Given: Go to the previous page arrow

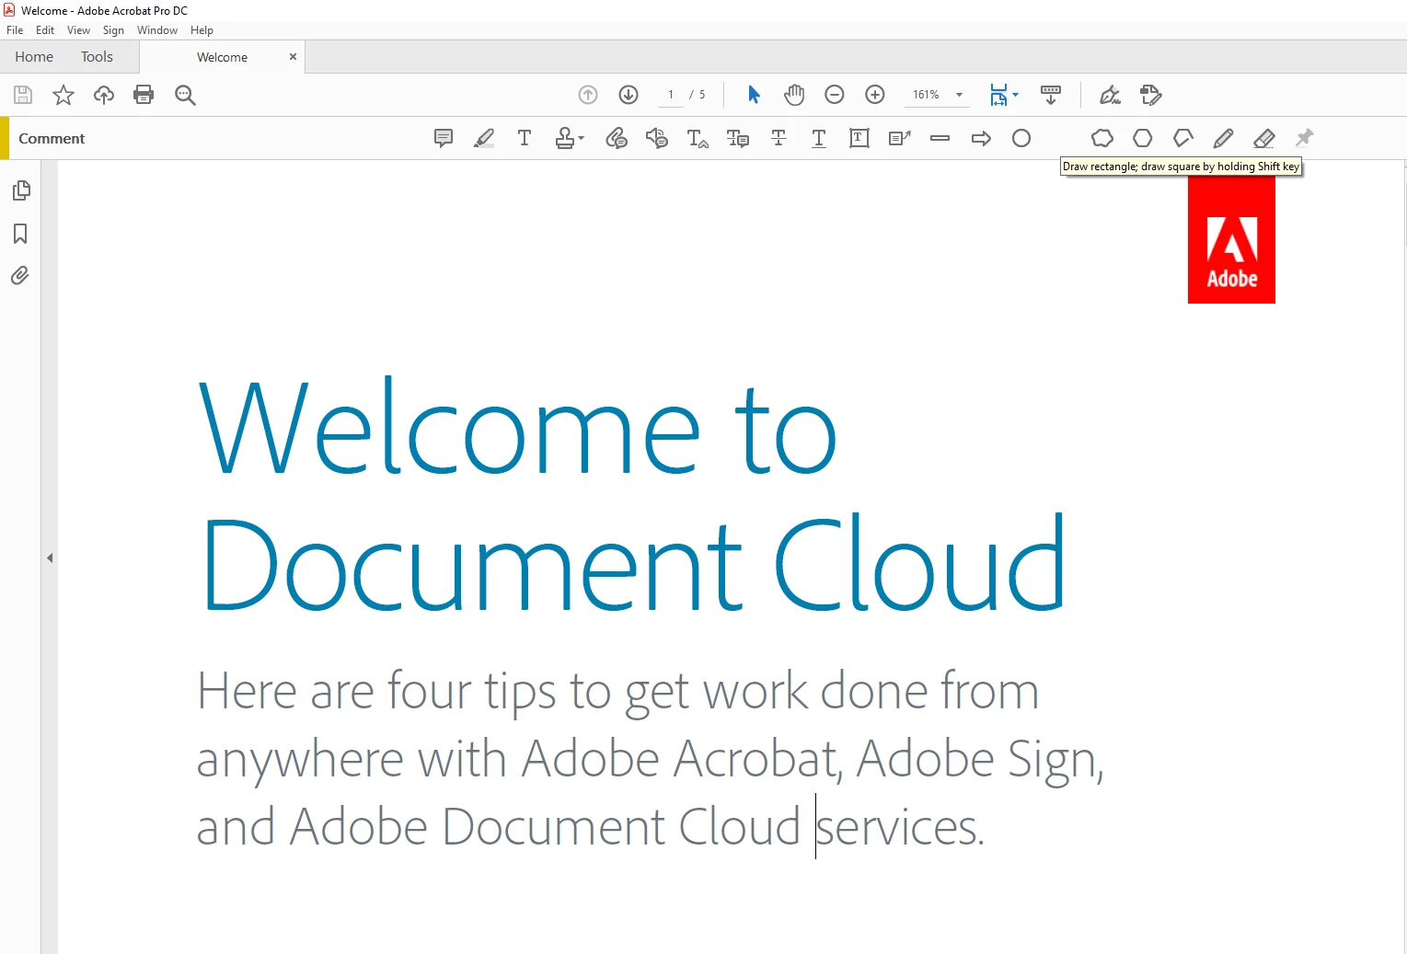Looking at the screenshot, I should 588,95.
